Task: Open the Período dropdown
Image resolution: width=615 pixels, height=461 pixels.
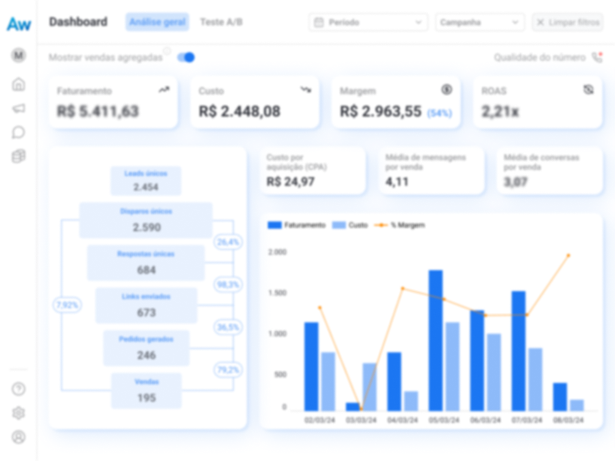Action: click(x=368, y=22)
